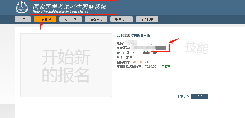Click the 福州 exam site value

(x=156, y=53)
